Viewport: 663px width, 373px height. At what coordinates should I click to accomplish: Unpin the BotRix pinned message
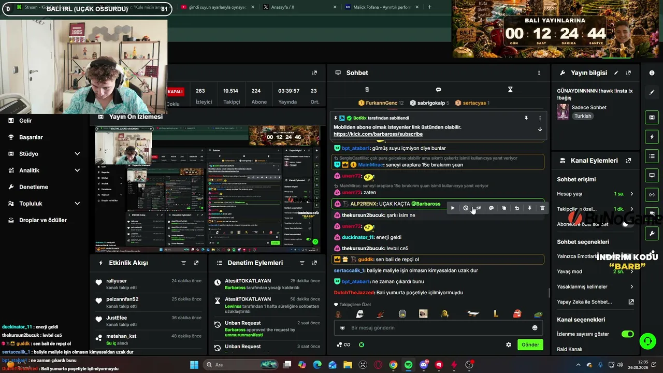point(526,118)
